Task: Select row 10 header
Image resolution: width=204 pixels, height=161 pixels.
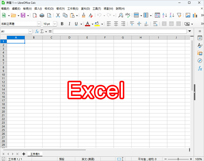Action: click(x=3, y=75)
